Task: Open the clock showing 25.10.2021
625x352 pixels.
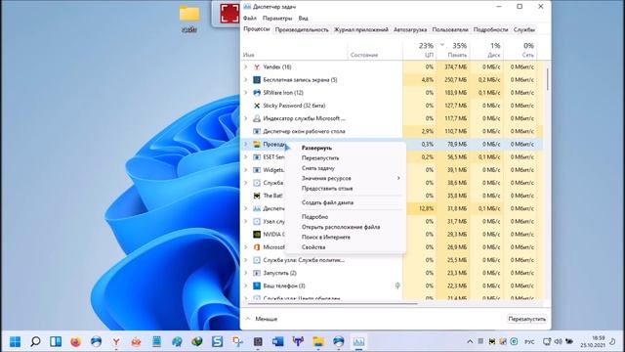Action: (x=593, y=341)
